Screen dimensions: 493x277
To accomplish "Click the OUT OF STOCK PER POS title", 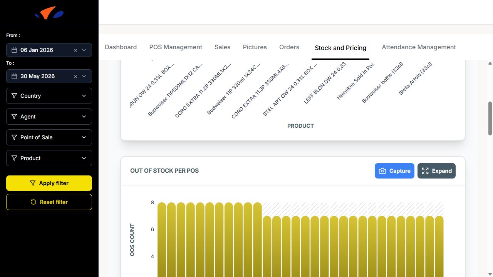I will click(x=164, y=171).
